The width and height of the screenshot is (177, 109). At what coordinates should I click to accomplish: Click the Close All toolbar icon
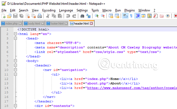(x=33, y=16)
